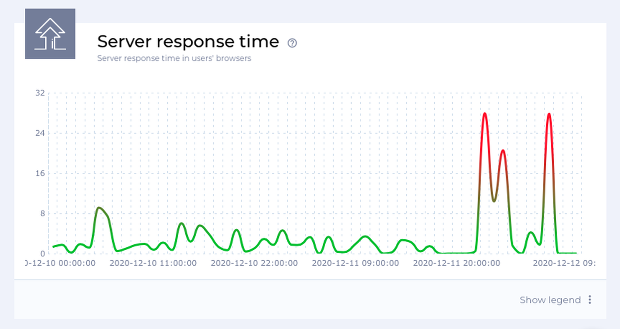Click the subtitle about users' browsers
The image size is (620, 329).
pyautogui.click(x=174, y=58)
